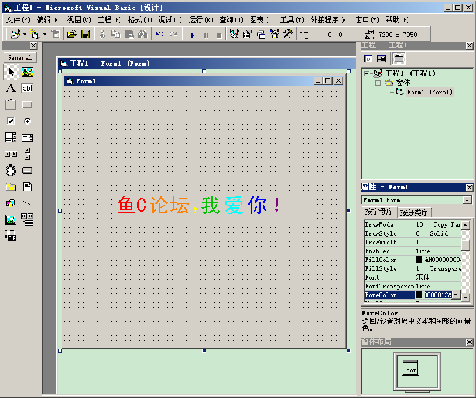Open Form Layout Window toolbar icon

pyautogui.click(x=261, y=34)
